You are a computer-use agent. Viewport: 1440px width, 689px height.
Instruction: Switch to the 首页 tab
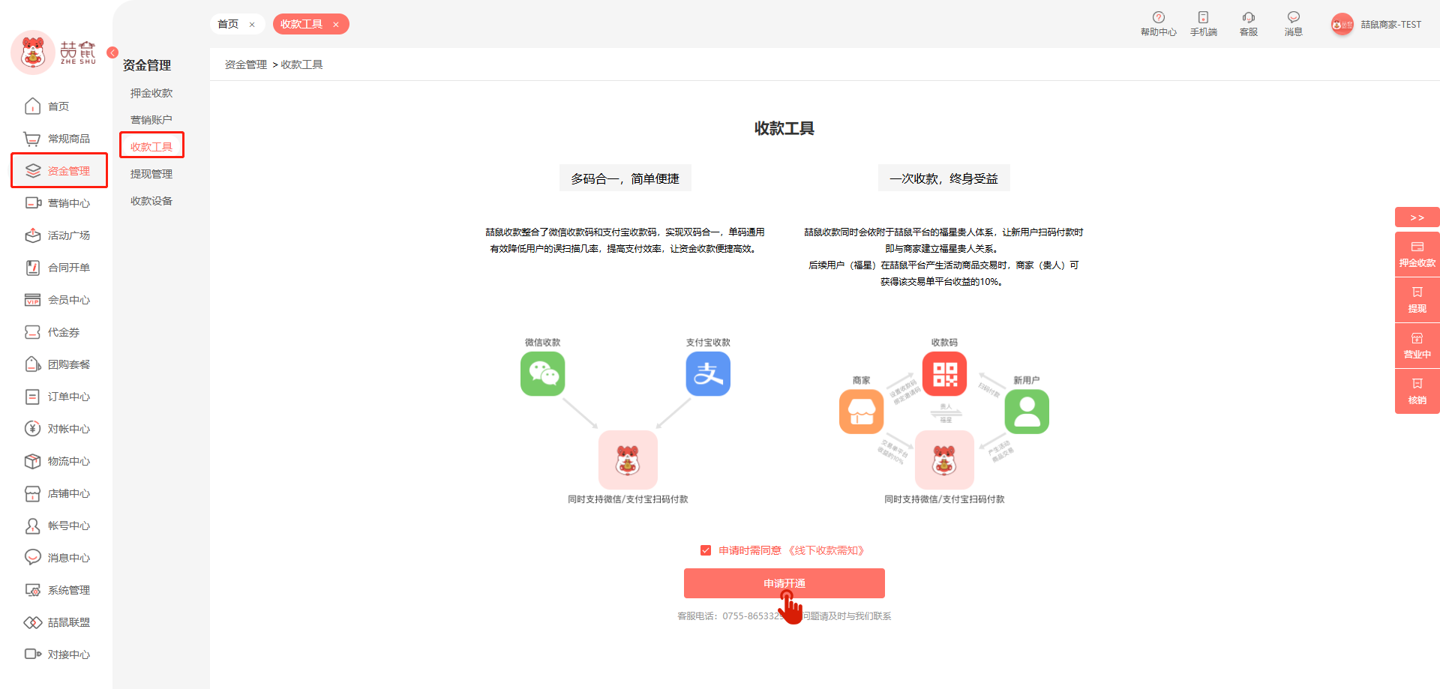pyautogui.click(x=228, y=24)
